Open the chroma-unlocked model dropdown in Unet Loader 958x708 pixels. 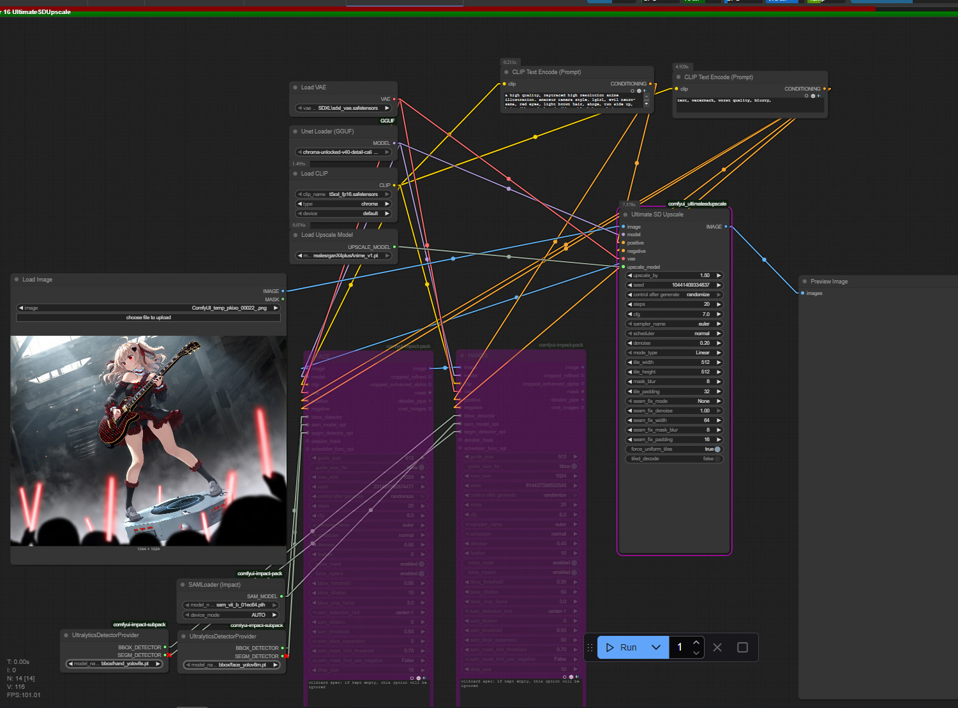[343, 153]
